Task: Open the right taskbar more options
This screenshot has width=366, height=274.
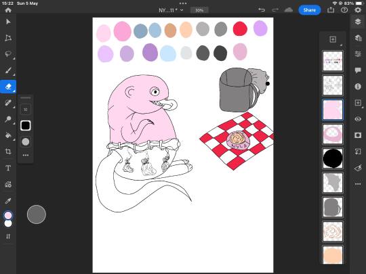Action: (358, 184)
